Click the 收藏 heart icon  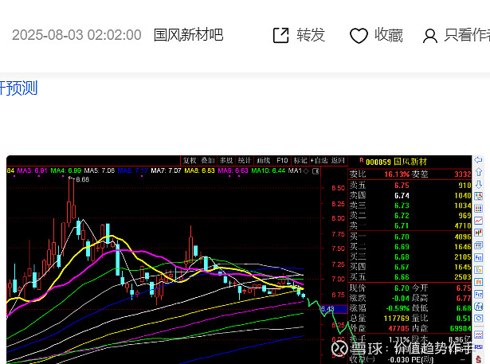[359, 36]
